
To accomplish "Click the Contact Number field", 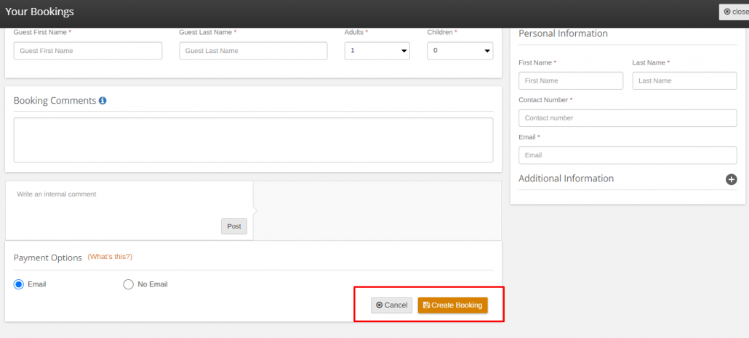I will [x=628, y=118].
